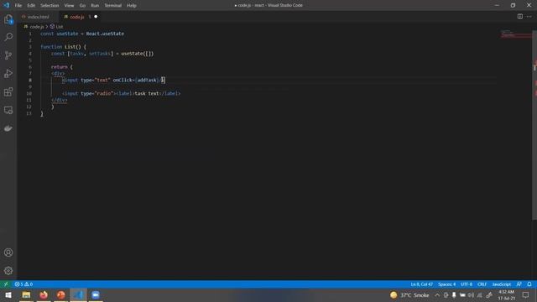Viewport: 537px width, 302px height.
Task: Click the minimap code preview
Action: coord(515,34)
